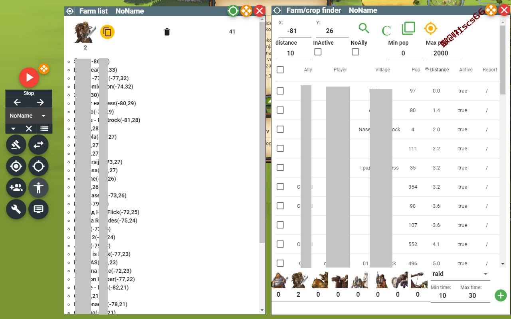This screenshot has height=319, width=511.
Task: Delete farm list with trash bin icon
Action: pos(167,32)
